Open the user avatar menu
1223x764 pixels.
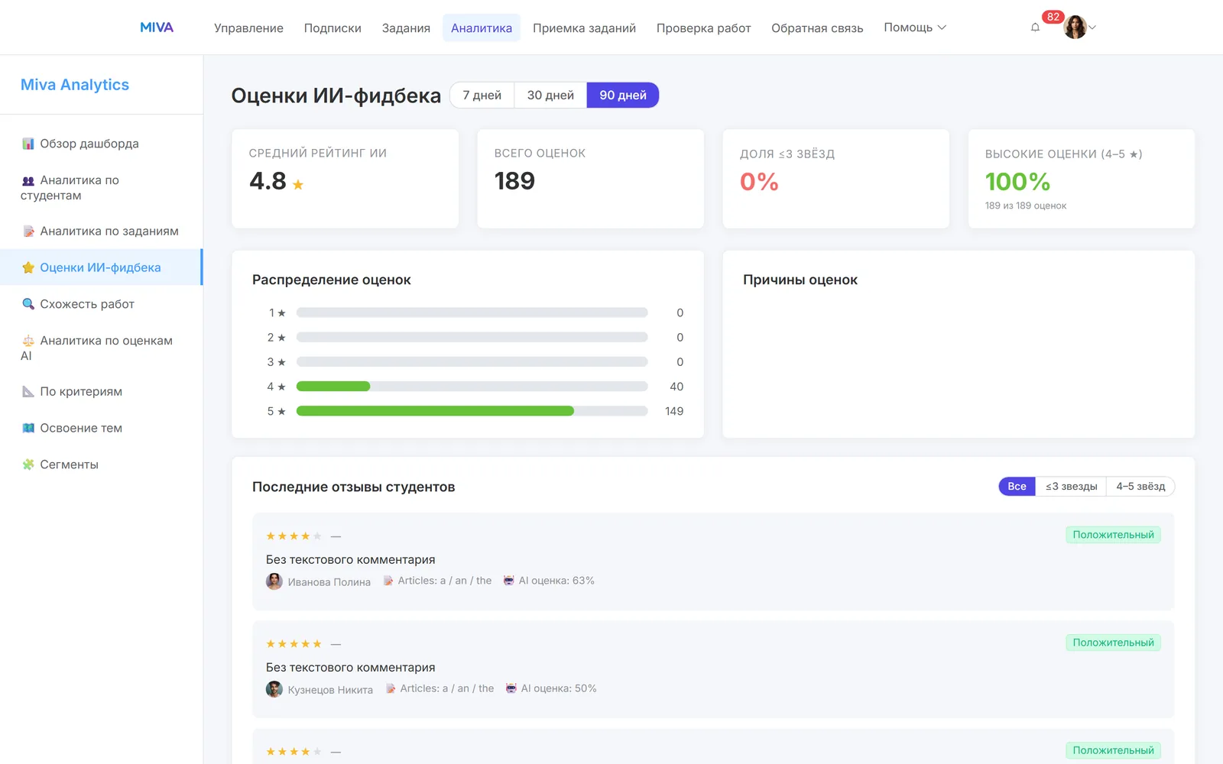click(x=1075, y=28)
